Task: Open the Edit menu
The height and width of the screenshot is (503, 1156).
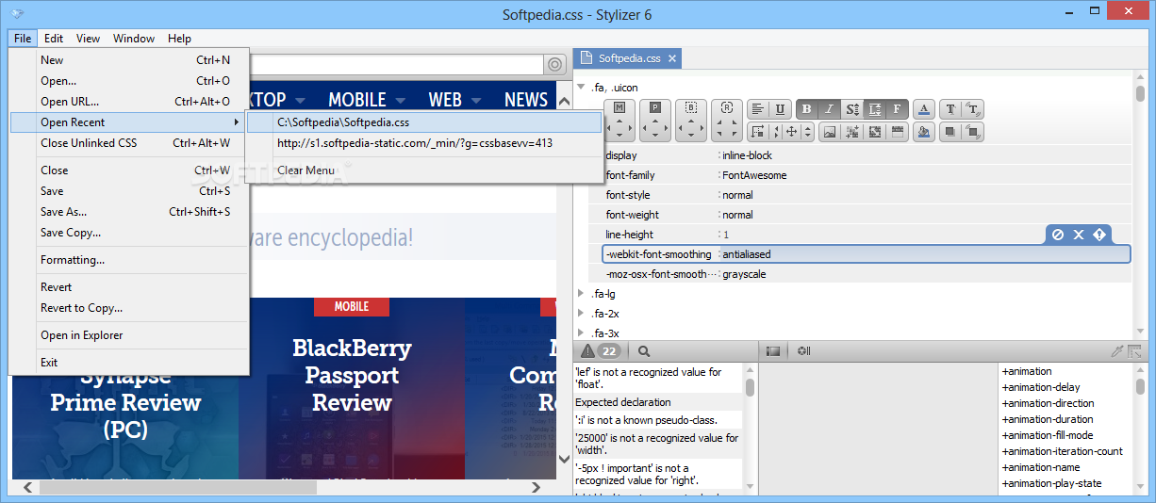Action: [x=54, y=39]
